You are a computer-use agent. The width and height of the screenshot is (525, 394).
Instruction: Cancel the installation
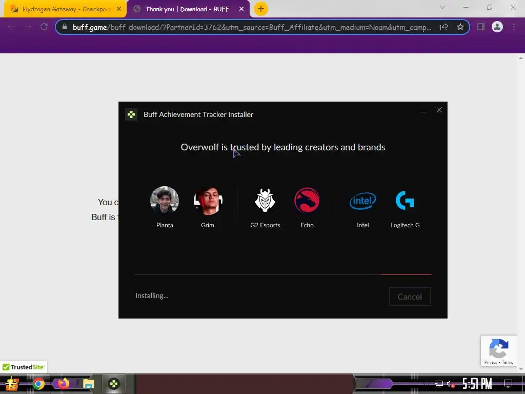(x=410, y=297)
